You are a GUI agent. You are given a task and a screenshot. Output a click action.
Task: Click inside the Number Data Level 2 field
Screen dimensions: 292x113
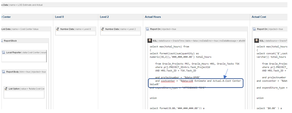tap(120, 33)
